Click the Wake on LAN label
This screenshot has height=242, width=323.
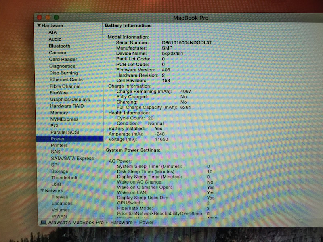(x=132, y=192)
